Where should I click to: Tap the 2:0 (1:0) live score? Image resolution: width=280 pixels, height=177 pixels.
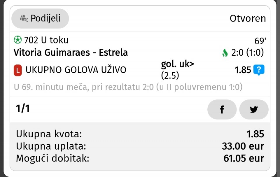(x=247, y=53)
